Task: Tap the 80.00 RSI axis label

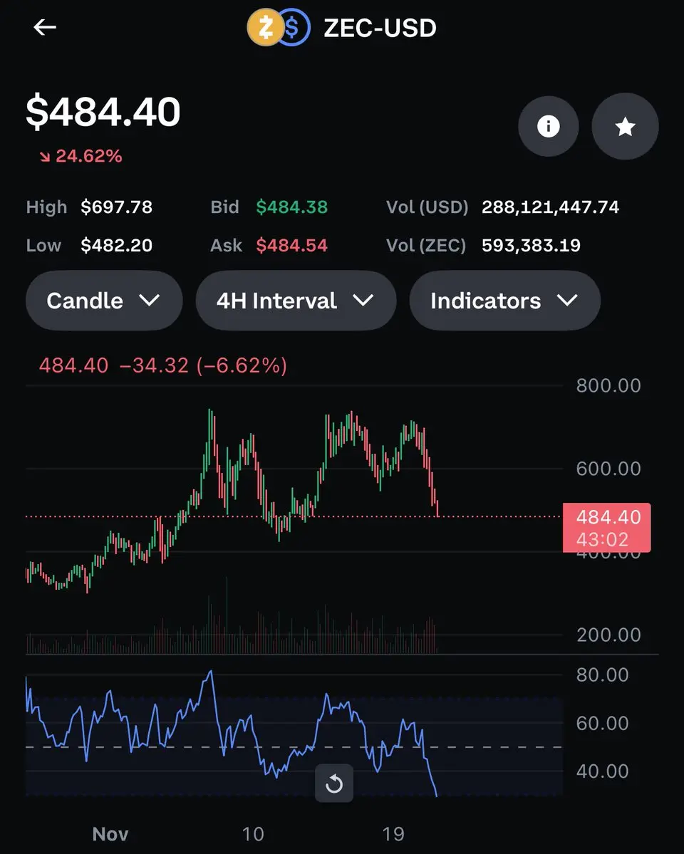Action: coord(603,675)
